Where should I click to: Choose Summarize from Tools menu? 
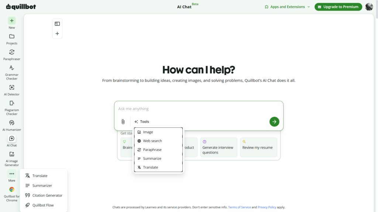(x=158, y=159)
